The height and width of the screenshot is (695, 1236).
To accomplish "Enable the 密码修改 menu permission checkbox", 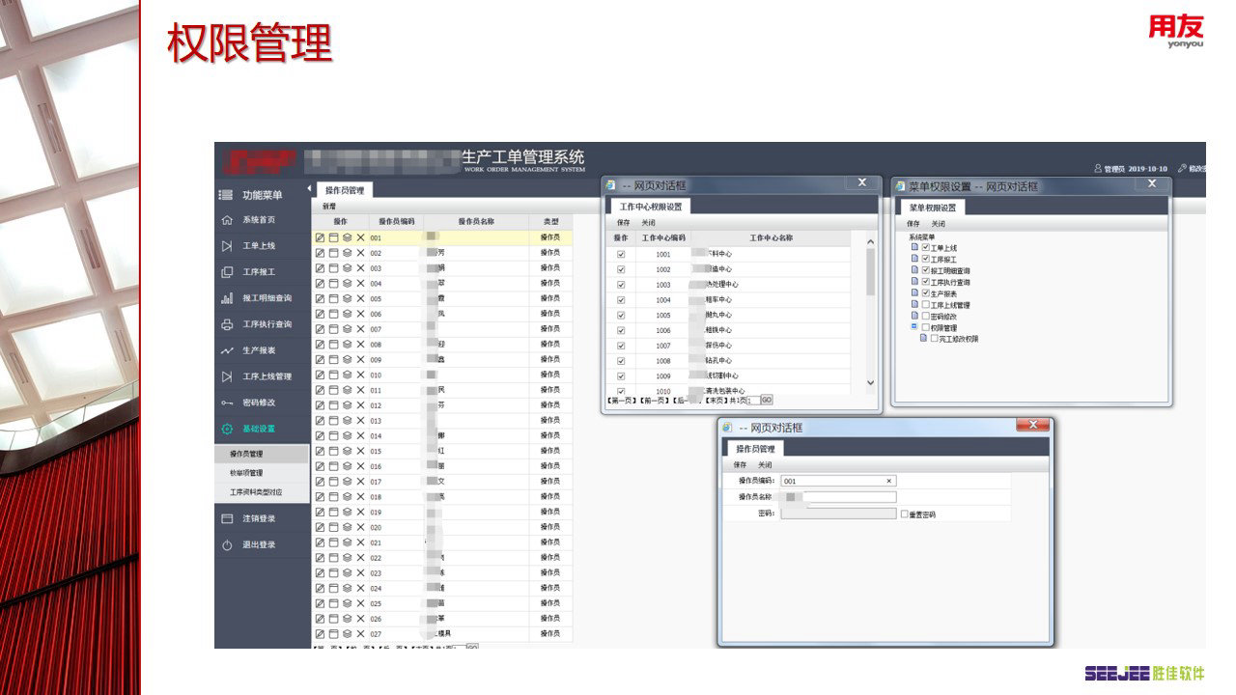I will (925, 317).
